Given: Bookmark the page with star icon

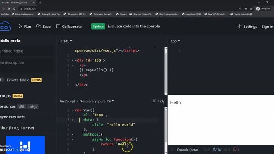Looking at the screenshot, I should coord(251,9).
